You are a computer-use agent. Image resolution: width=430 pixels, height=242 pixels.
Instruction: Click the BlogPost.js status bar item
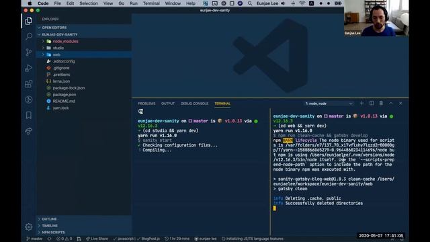tap(148, 239)
